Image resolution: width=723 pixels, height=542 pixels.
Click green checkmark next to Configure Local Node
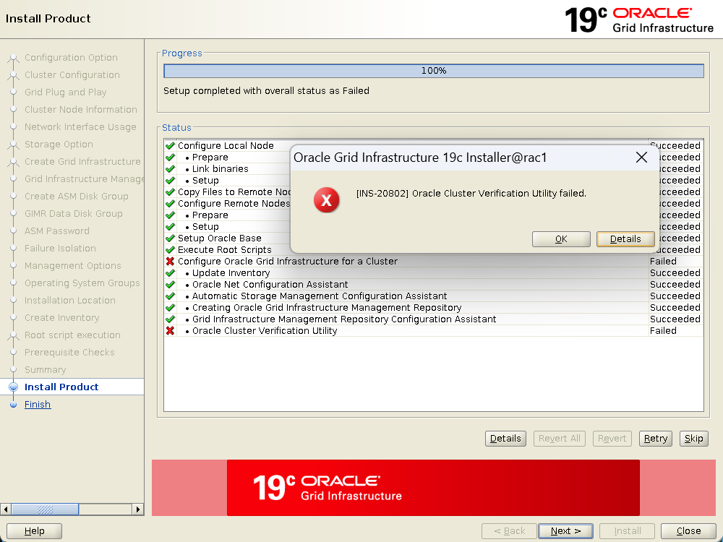(170, 146)
